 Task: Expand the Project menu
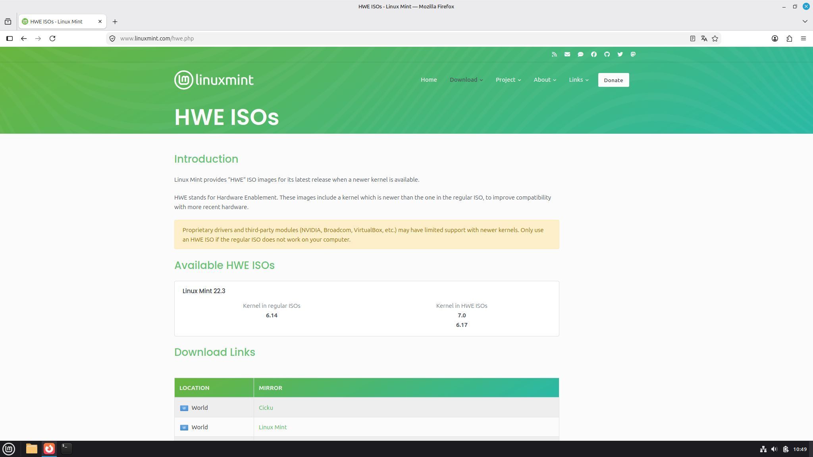point(508,80)
